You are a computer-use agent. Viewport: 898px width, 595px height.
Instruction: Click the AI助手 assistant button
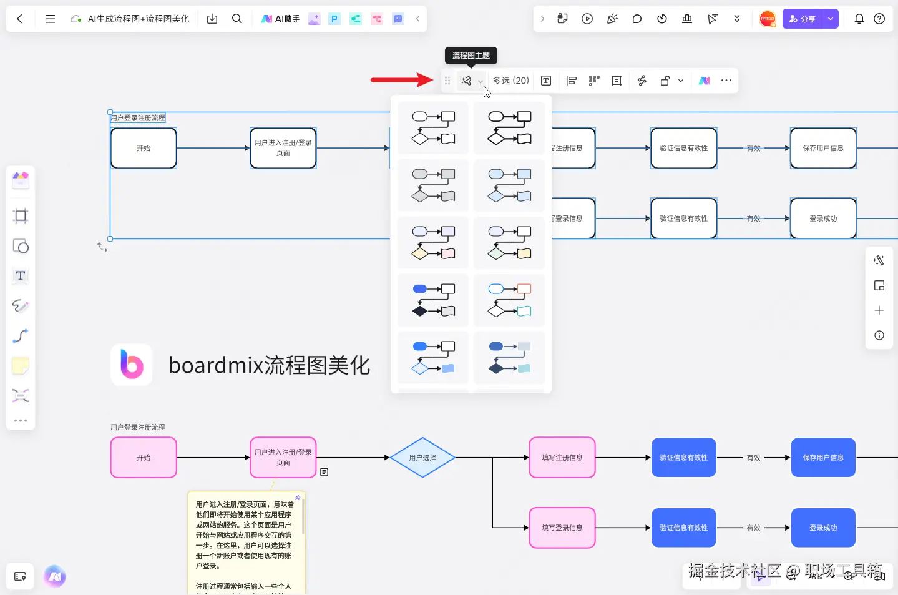(x=280, y=19)
